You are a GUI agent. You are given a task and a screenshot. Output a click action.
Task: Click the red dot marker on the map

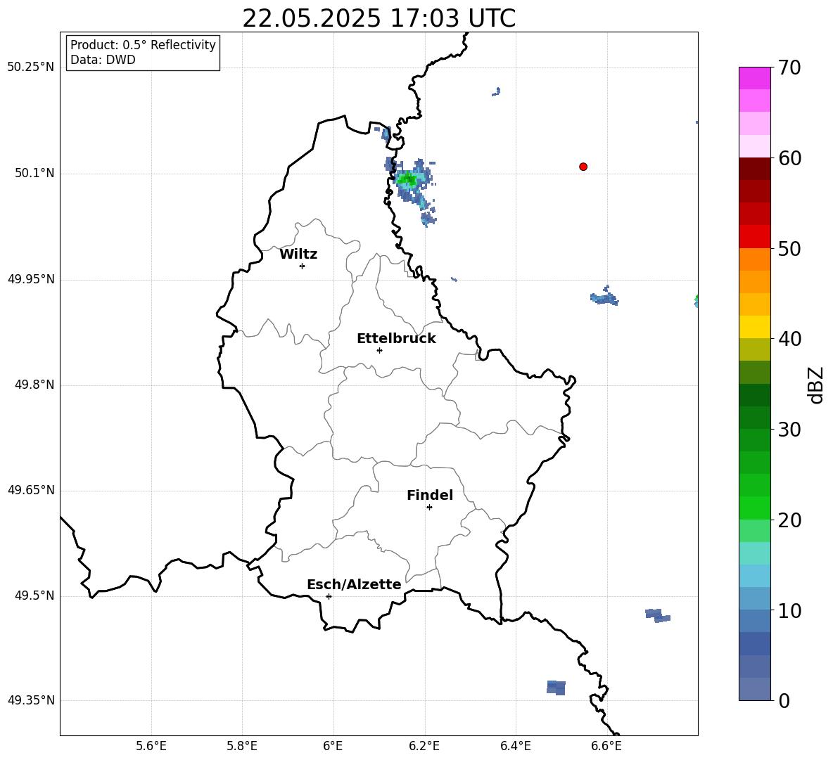click(x=583, y=167)
